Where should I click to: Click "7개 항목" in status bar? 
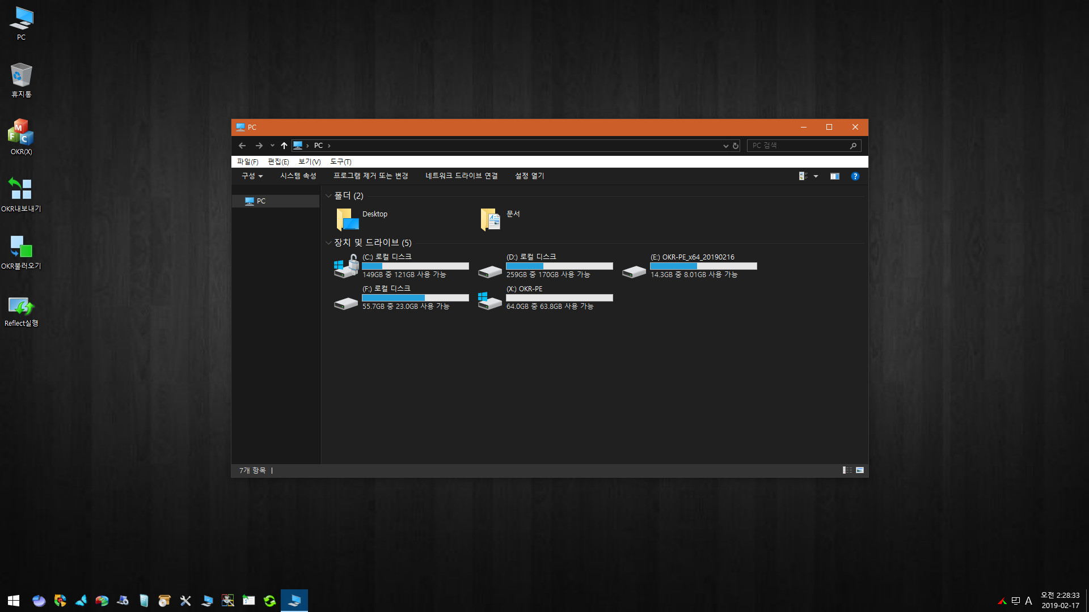(252, 471)
